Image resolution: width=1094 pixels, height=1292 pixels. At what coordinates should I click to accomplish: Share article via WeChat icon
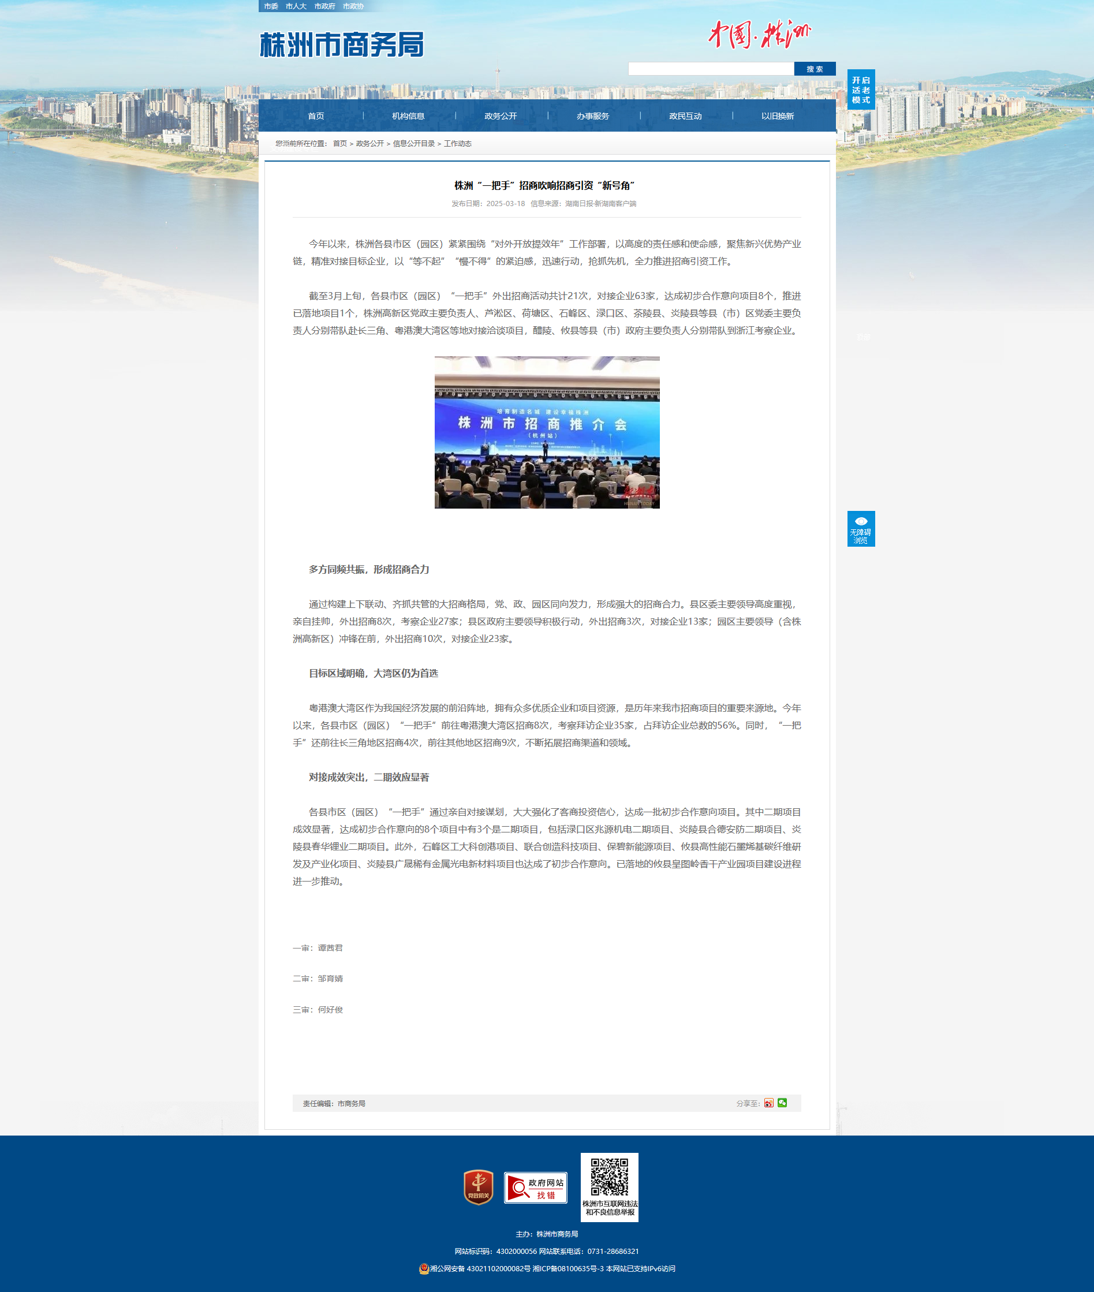pos(782,1103)
